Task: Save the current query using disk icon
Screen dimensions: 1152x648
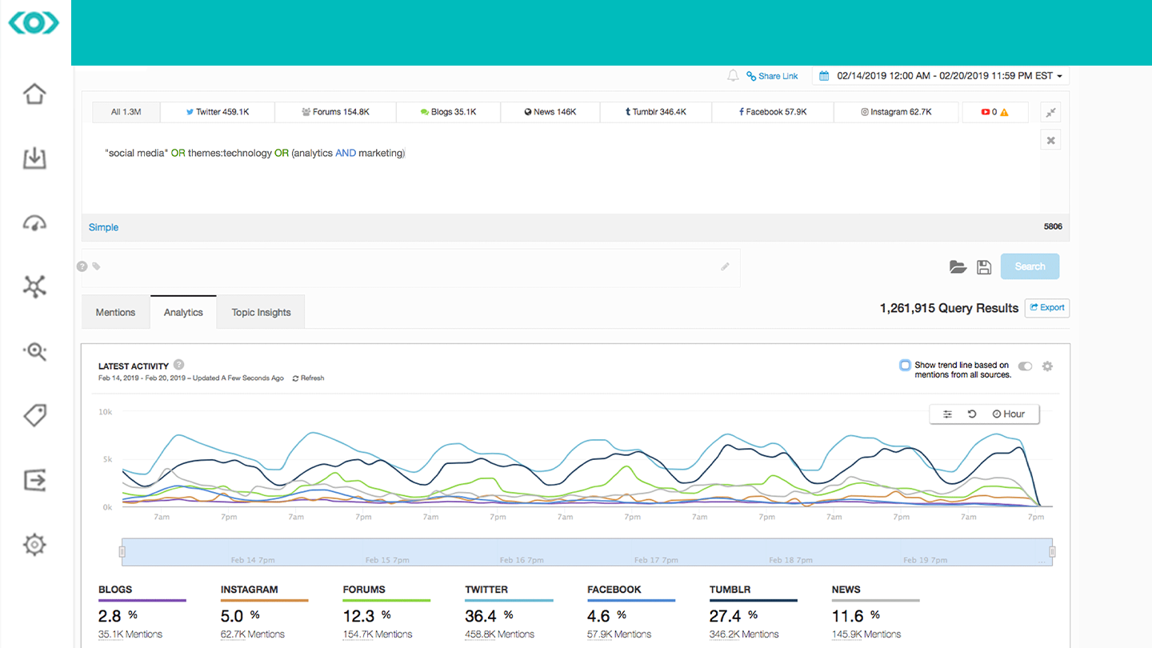Action: pyautogui.click(x=984, y=267)
